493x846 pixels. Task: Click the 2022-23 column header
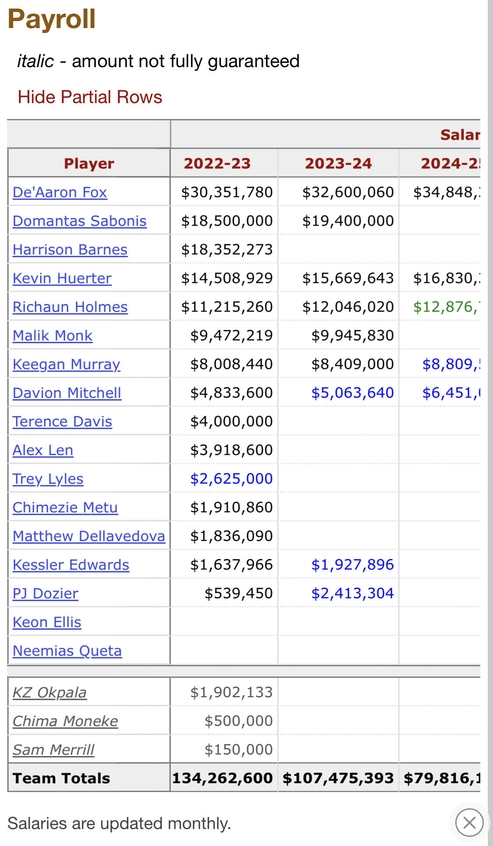coord(217,163)
